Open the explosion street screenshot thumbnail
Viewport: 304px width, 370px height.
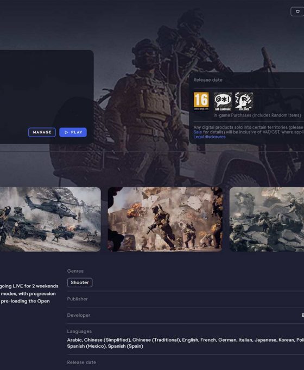coord(165,219)
